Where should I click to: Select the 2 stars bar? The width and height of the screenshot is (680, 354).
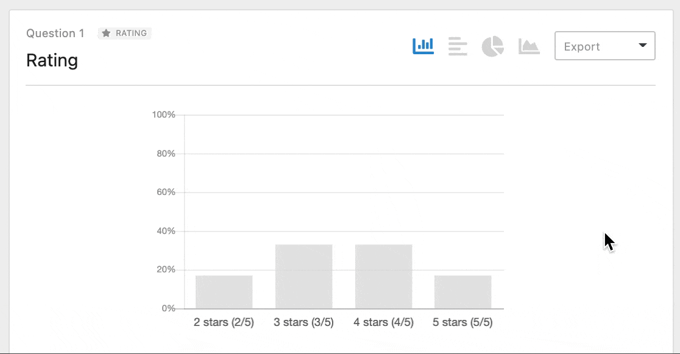pyautogui.click(x=224, y=292)
